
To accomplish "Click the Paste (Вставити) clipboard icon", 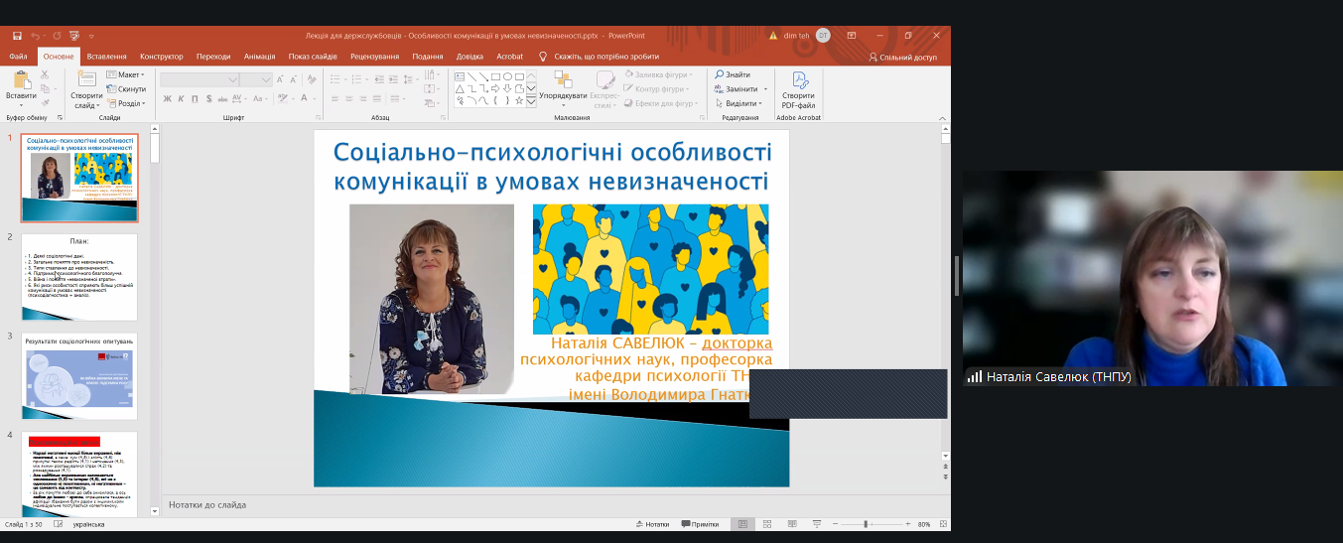I will tap(21, 83).
